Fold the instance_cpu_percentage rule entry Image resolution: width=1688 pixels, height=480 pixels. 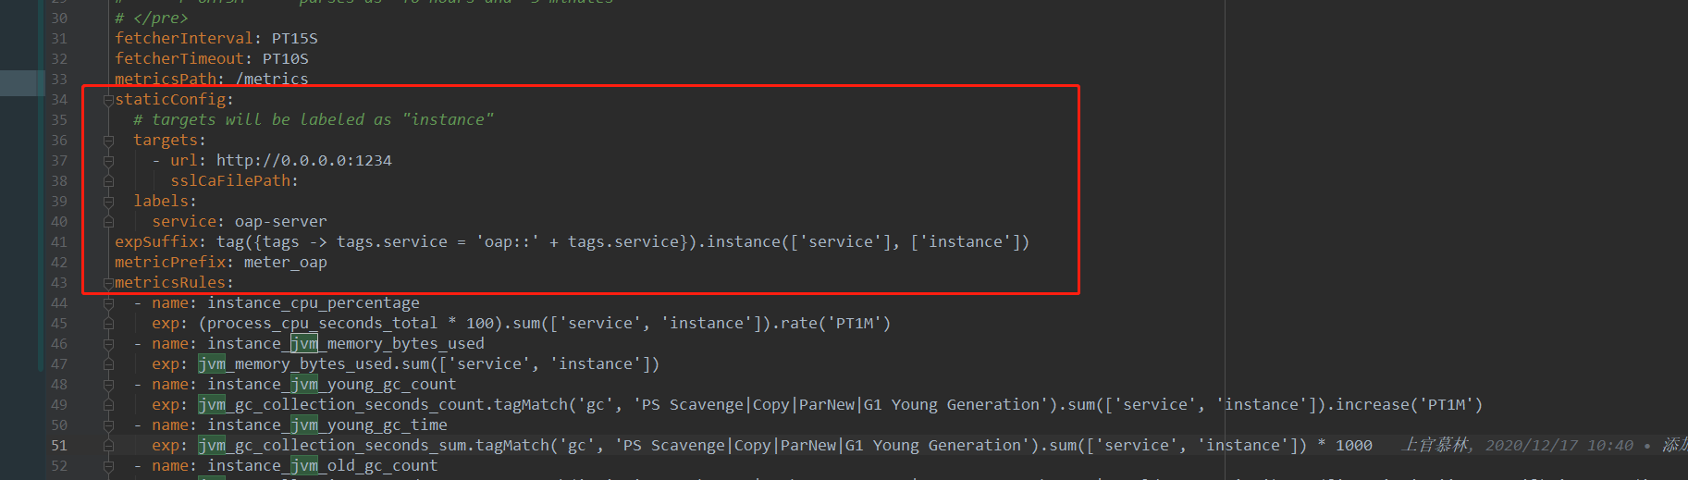point(108,303)
